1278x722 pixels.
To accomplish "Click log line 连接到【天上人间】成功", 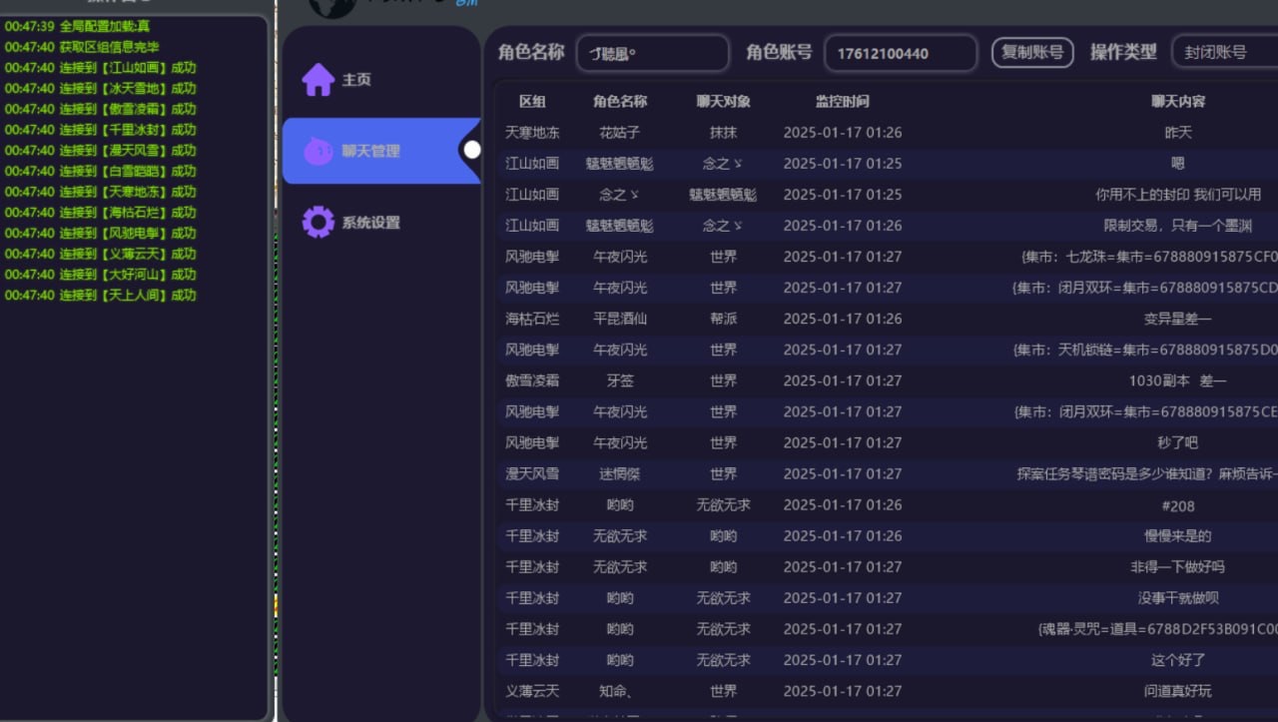I will point(100,295).
